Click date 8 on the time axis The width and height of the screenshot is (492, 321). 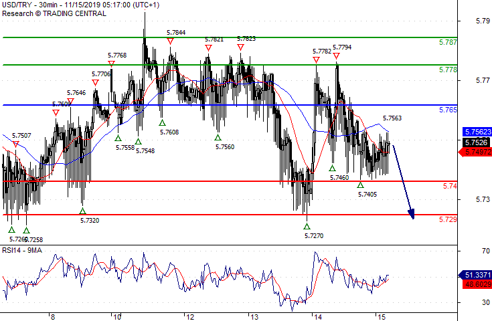[x=53, y=317]
